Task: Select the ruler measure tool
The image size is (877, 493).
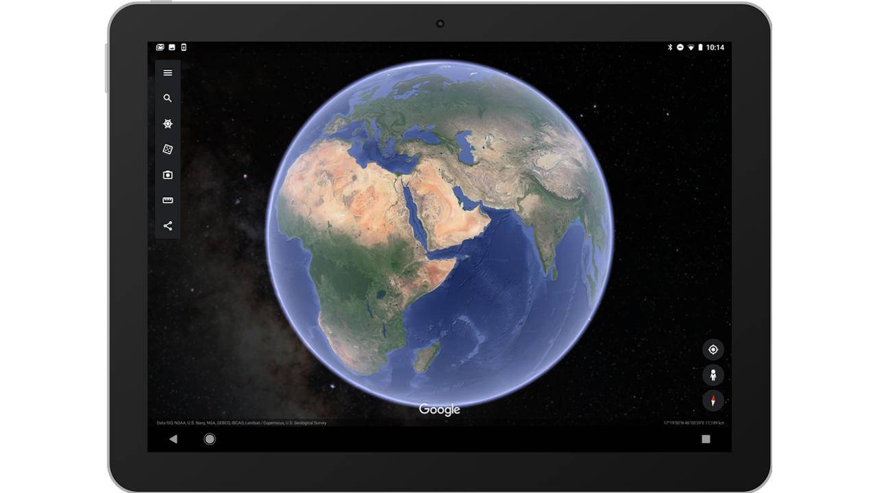Action: coord(168,201)
